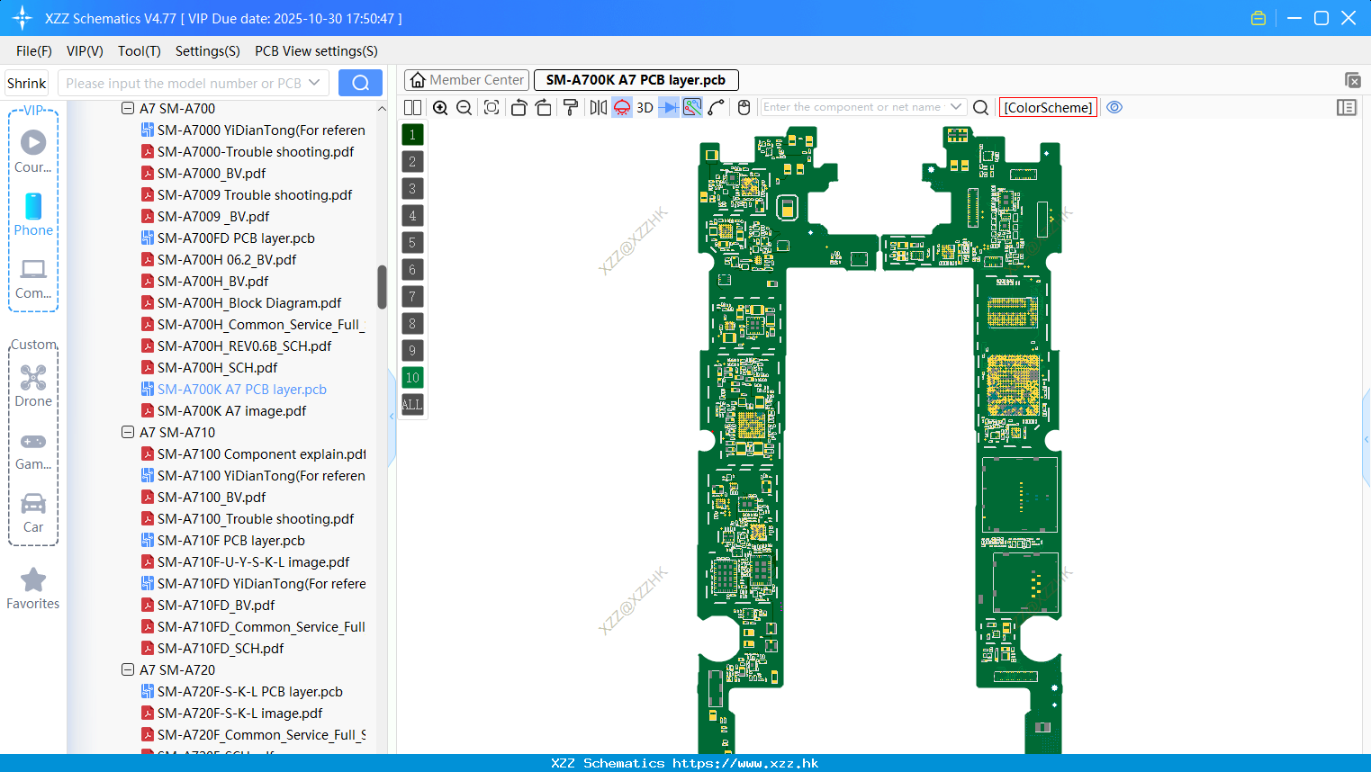Open the Settings(S) menu
Viewport: 1371px width, 772px height.
[207, 51]
